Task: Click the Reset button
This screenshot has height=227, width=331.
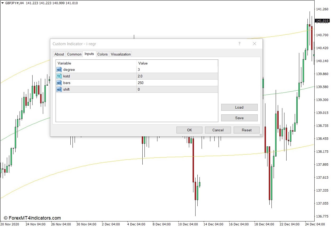Action: [247, 130]
